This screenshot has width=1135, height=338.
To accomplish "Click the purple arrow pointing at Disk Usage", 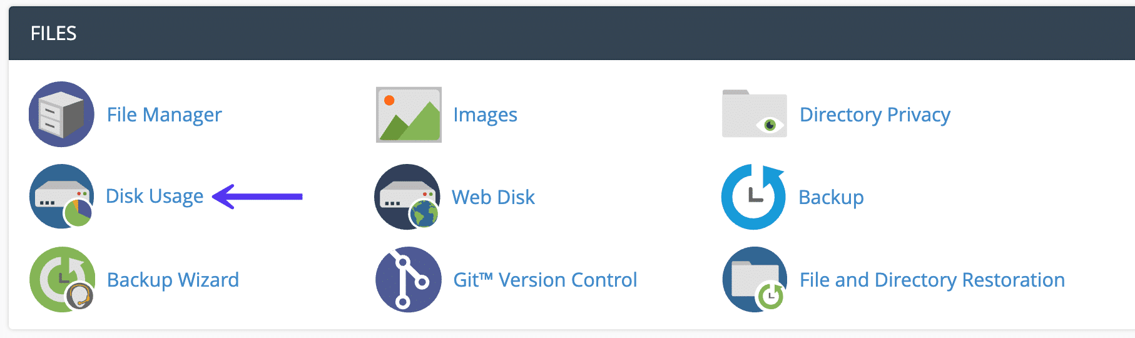I will 258,197.
